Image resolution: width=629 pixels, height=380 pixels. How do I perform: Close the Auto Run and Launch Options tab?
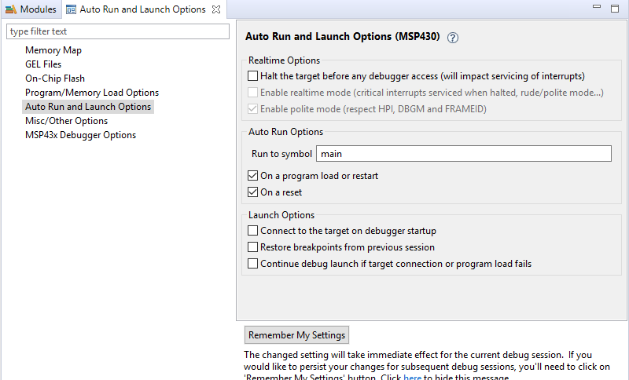click(x=216, y=9)
